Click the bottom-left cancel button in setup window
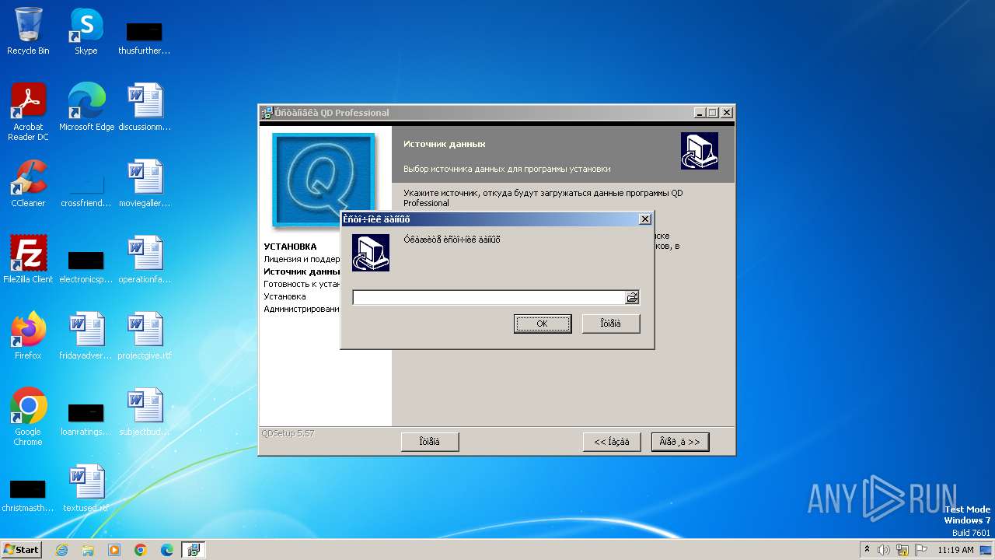This screenshot has height=560, width=995. click(430, 442)
